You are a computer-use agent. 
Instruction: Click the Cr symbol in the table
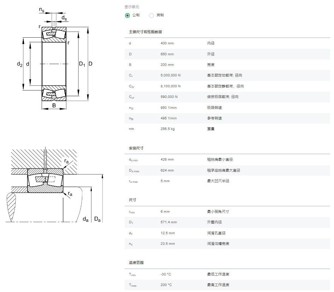[131, 76]
